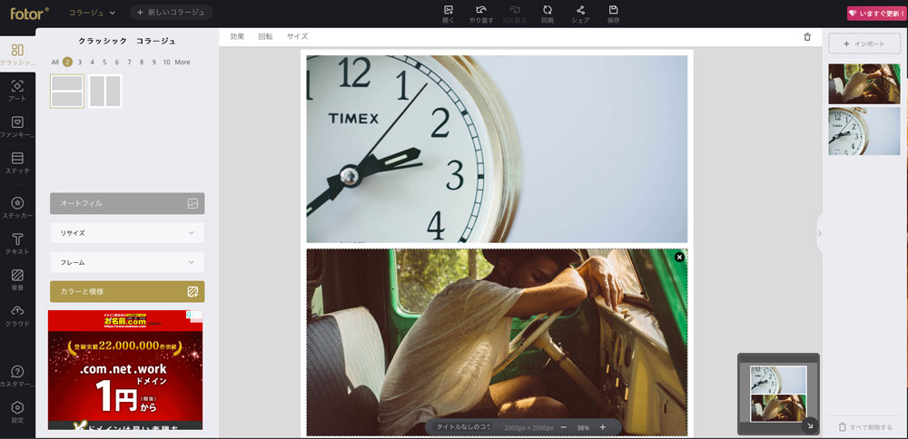Viewport: 908px width, 439px height.
Task: Click the シェア share icon
Action: (x=580, y=14)
